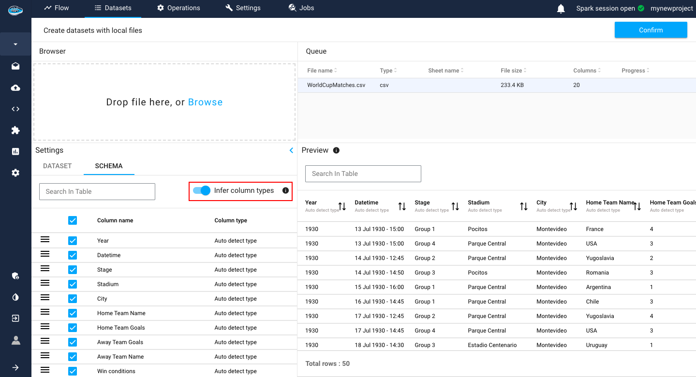
Task: Click the Preview Search In Table field
Action: [363, 174]
